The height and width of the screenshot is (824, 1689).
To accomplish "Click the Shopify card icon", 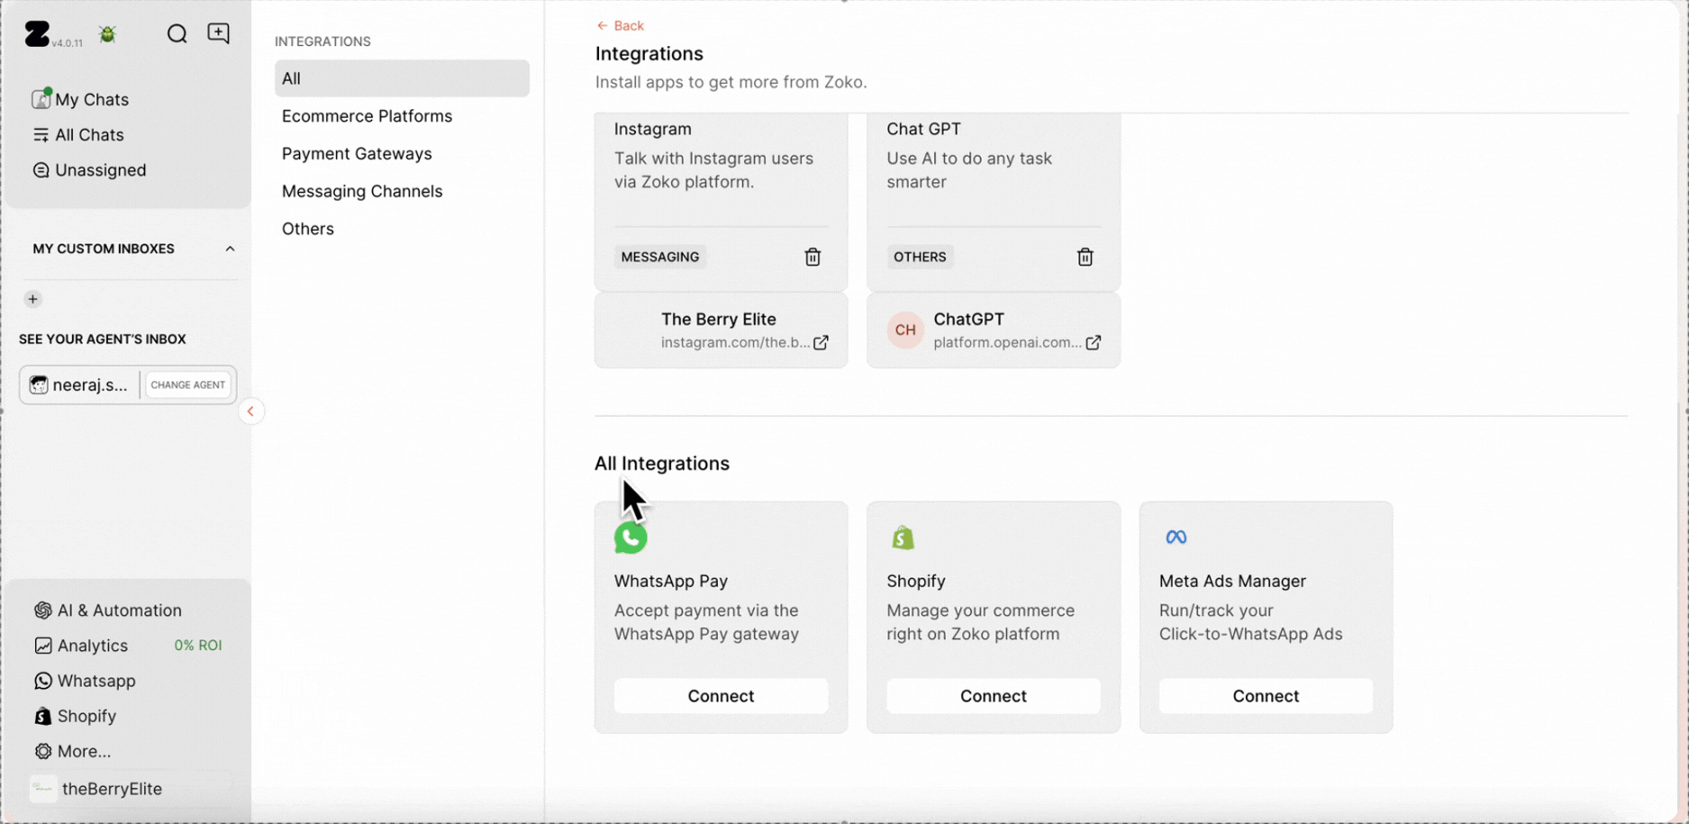I will (x=903, y=538).
